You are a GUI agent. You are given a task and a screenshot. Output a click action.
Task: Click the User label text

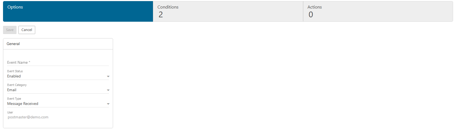tap(10, 112)
